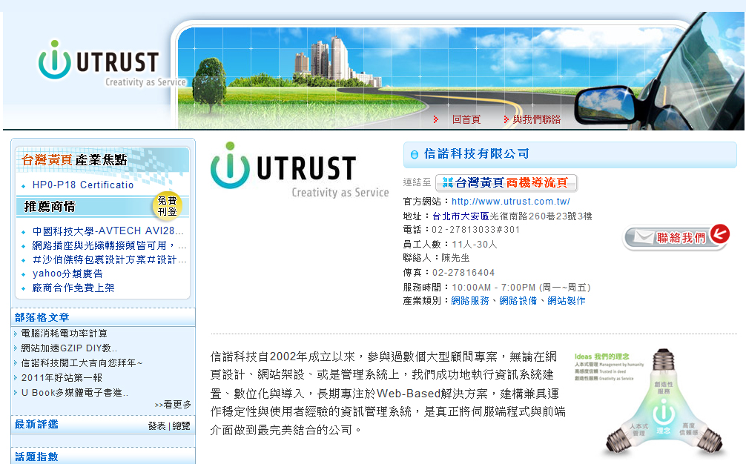Click the 員工人數 11人-30人 text
The height and width of the screenshot is (464, 746).
coord(450,245)
